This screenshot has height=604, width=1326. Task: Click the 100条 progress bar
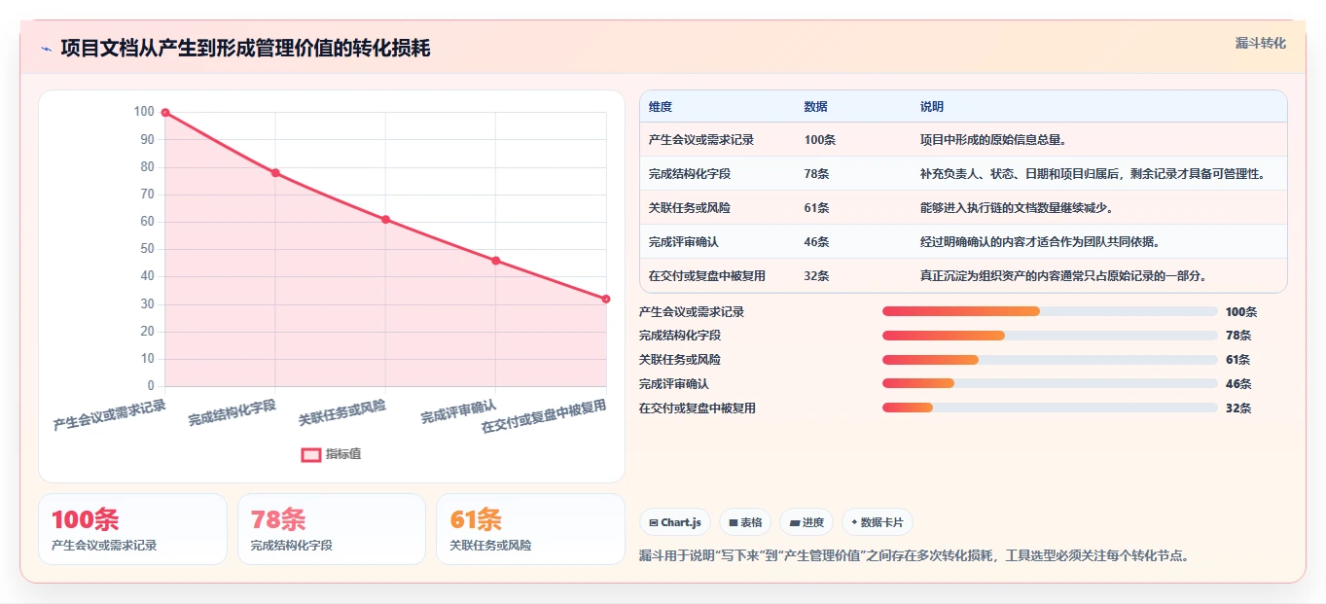pyautogui.click(x=1050, y=311)
